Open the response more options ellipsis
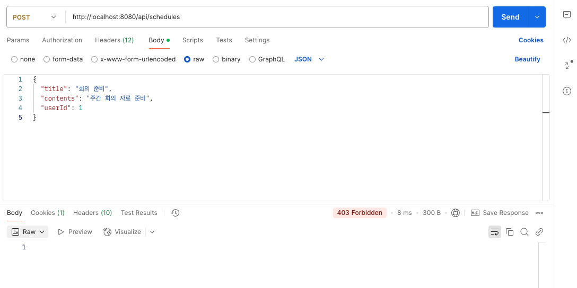Screen dimensions: 577x288 point(539,213)
